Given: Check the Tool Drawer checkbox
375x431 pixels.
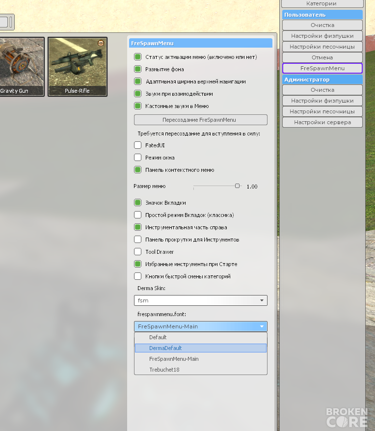Looking at the screenshot, I should [138, 251].
